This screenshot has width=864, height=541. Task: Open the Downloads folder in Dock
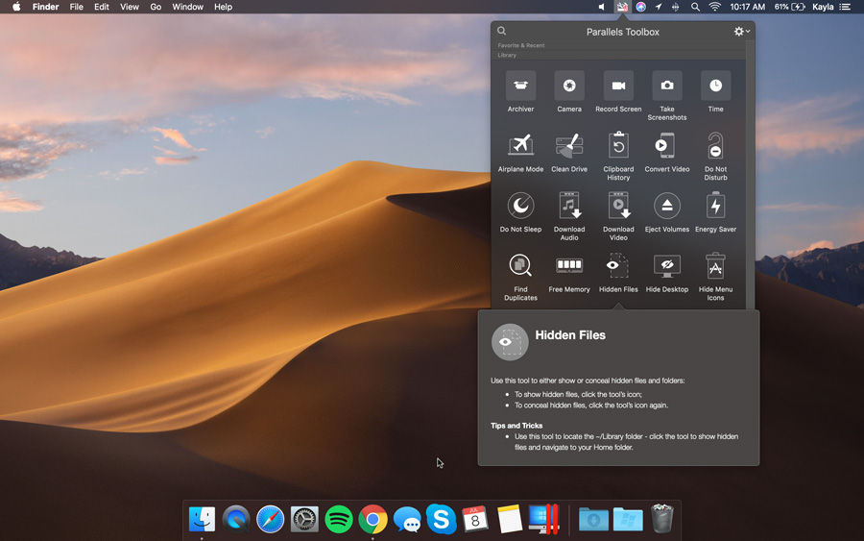593,520
